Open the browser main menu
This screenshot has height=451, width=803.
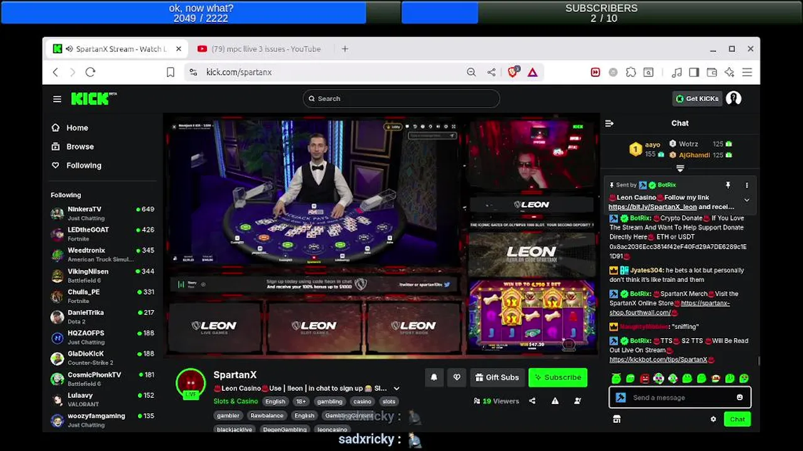(747, 72)
